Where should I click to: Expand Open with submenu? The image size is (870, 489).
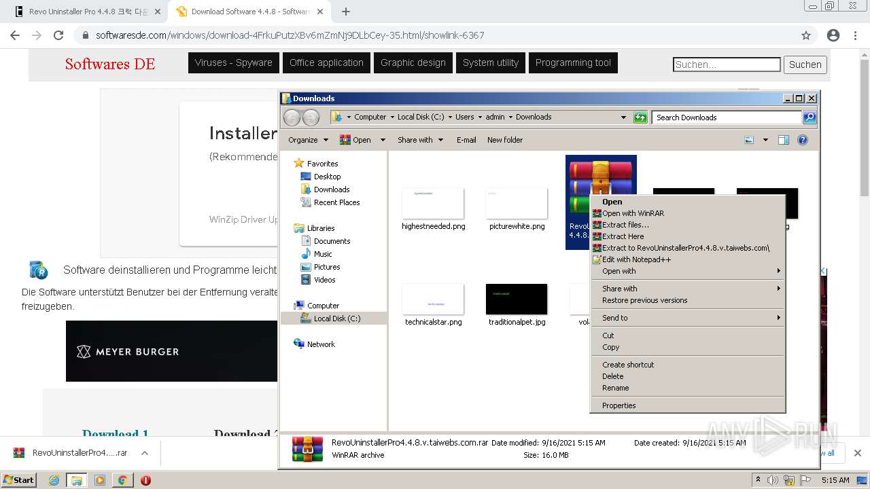tap(687, 271)
